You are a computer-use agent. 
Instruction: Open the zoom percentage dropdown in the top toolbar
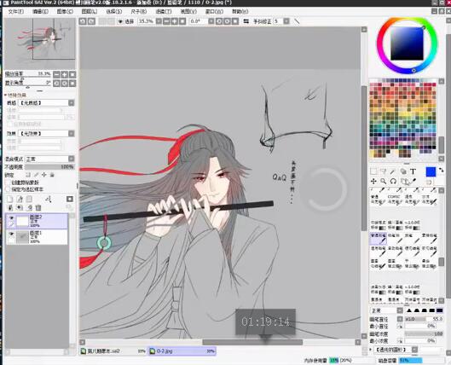(x=159, y=21)
